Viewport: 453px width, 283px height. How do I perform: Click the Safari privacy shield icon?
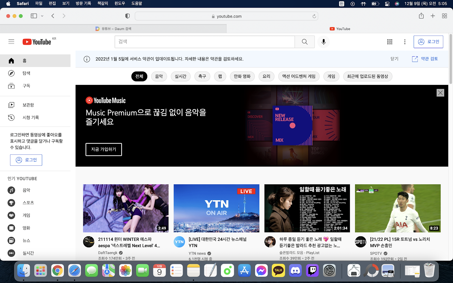pyautogui.click(x=127, y=16)
